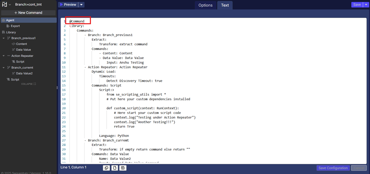Image resolution: width=370 pixels, height=174 pixels.
Task: Click COLLAPSE to collapse the tree
Action: point(28,84)
